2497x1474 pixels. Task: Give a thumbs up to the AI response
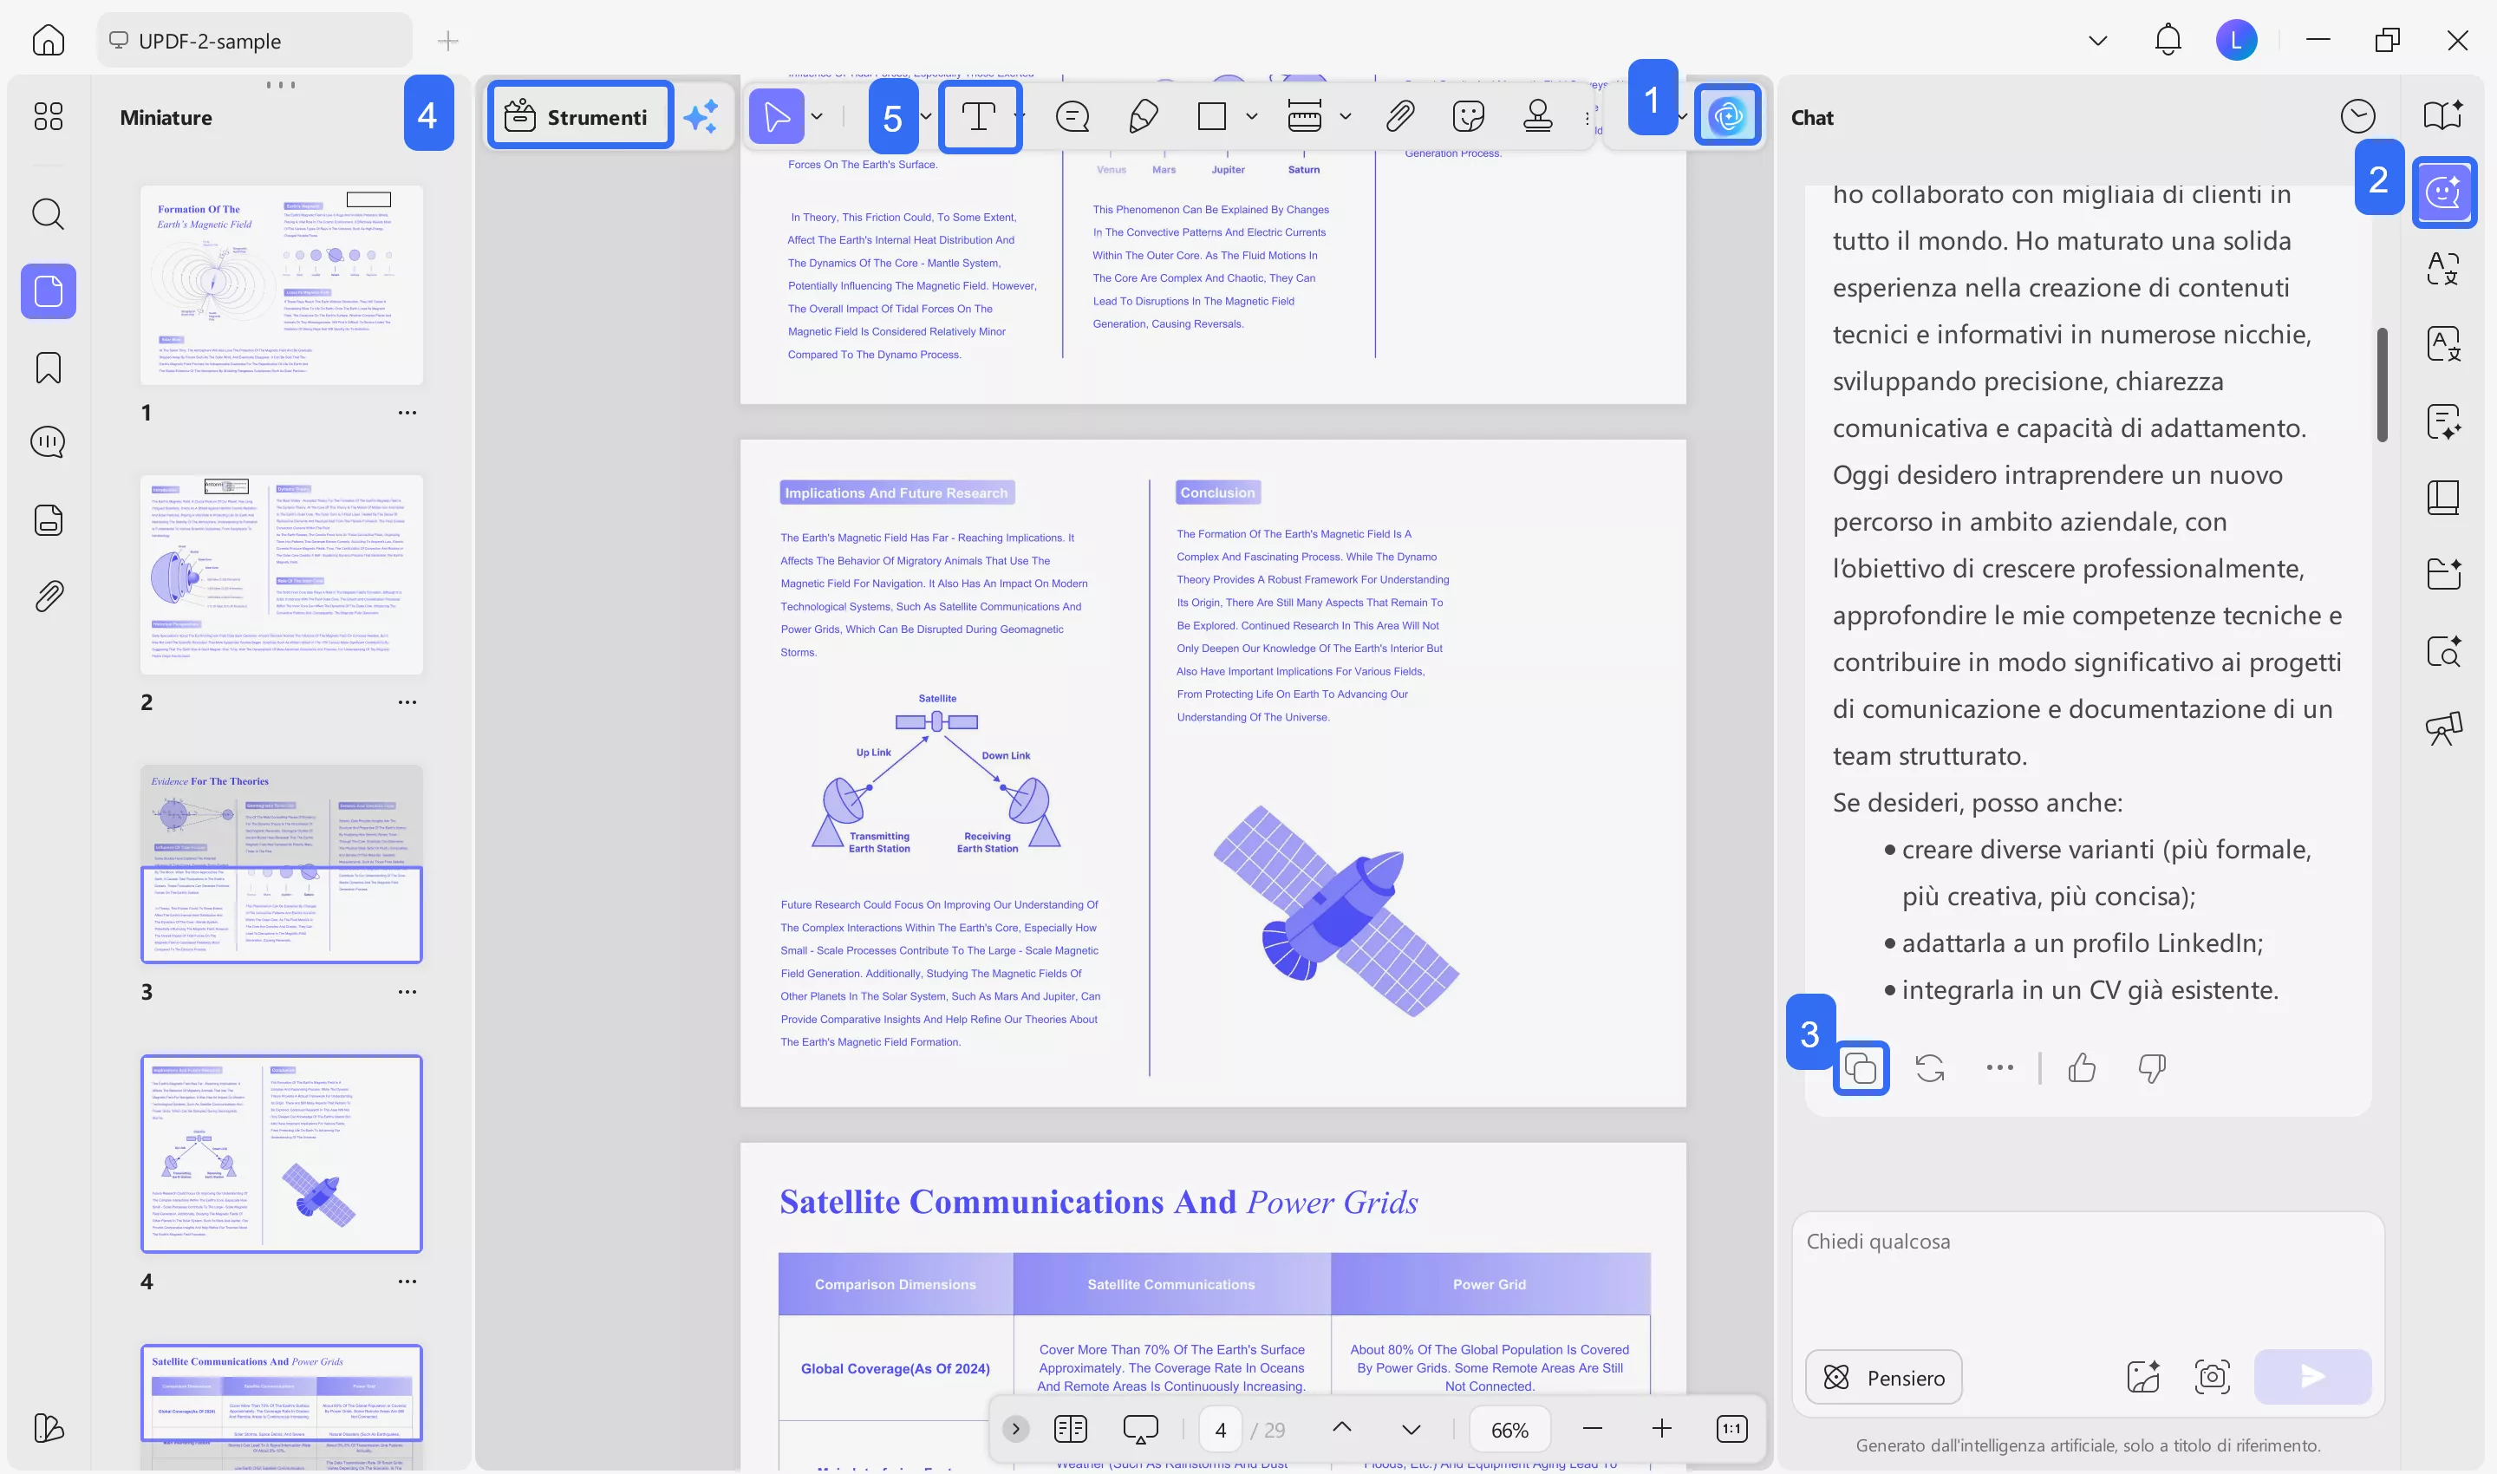point(2082,1069)
